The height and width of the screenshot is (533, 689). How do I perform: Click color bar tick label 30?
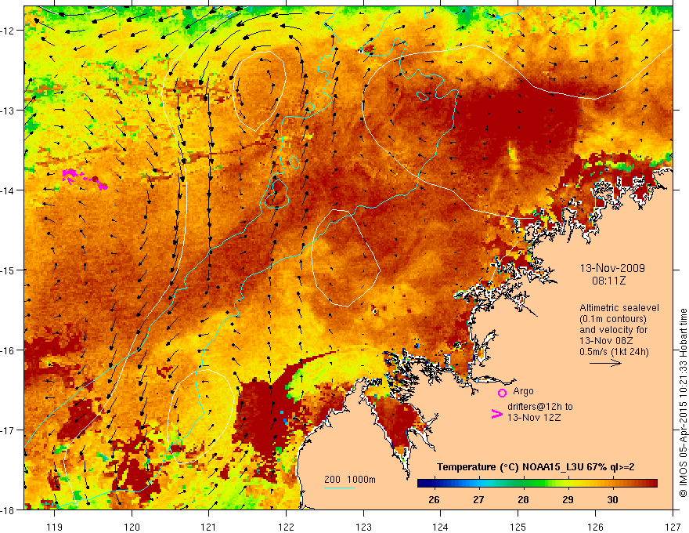(x=612, y=499)
